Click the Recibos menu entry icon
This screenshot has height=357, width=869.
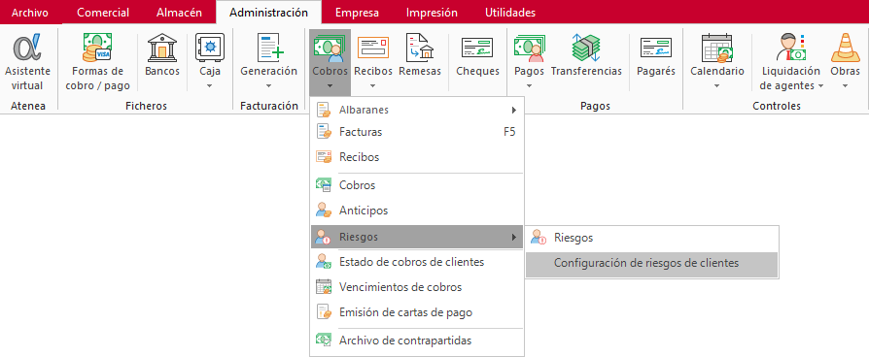click(323, 157)
